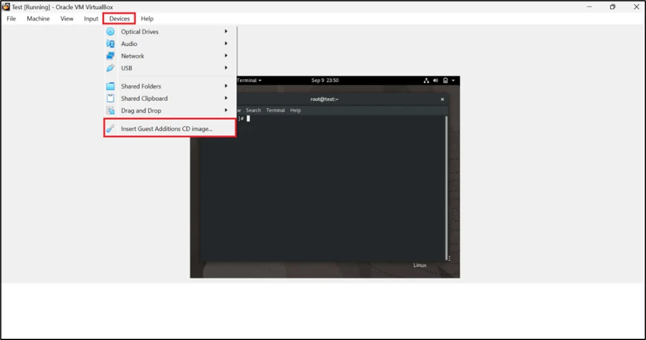Screen dimensions: 646x340
Task: Expand the Shared Clipboard submenu arrow
Action: pos(226,98)
